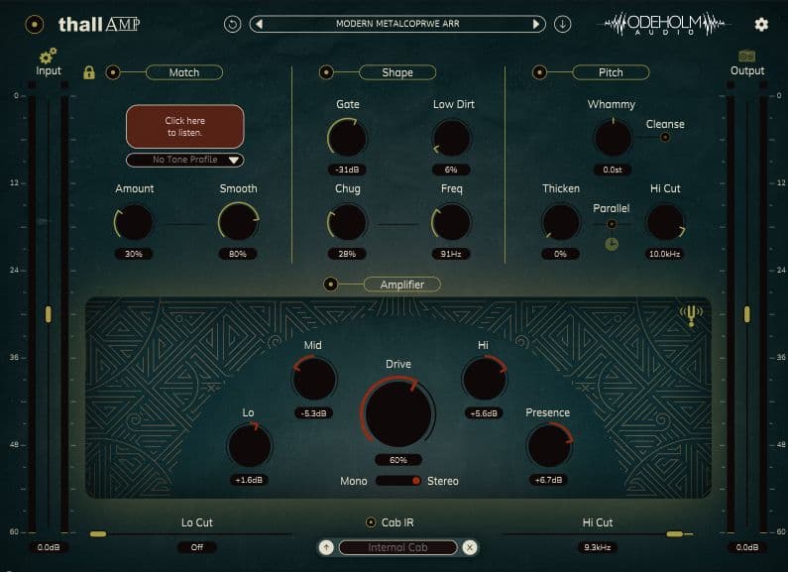Viewport: 788px width, 572px height.
Task: Click the Gate knob
Action: pyautogui.click(x=347, y=138)
